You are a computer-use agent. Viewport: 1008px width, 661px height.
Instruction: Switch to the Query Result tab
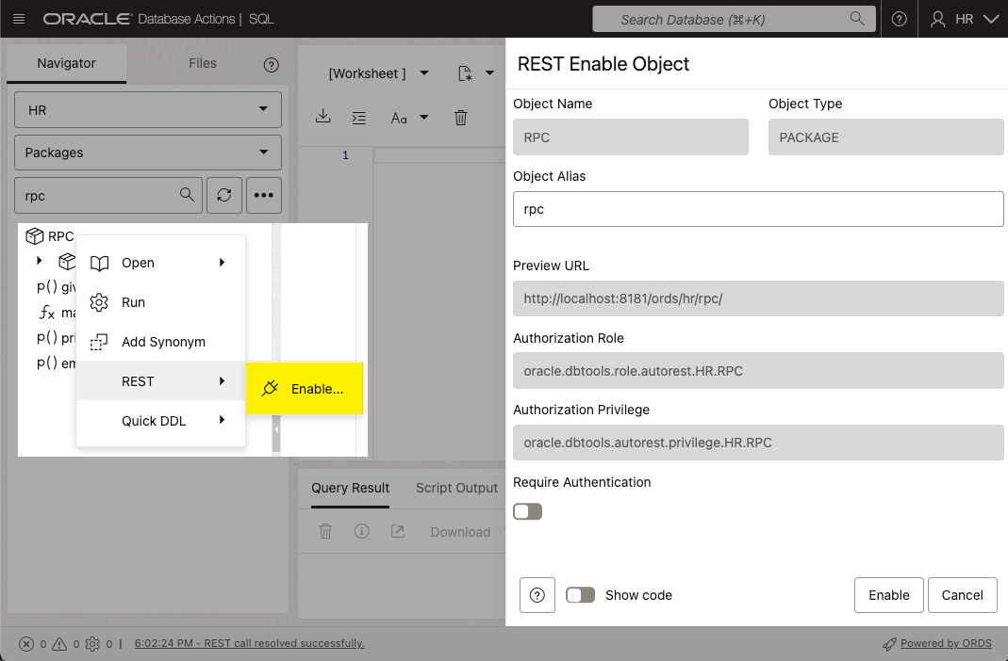[351, 489]
